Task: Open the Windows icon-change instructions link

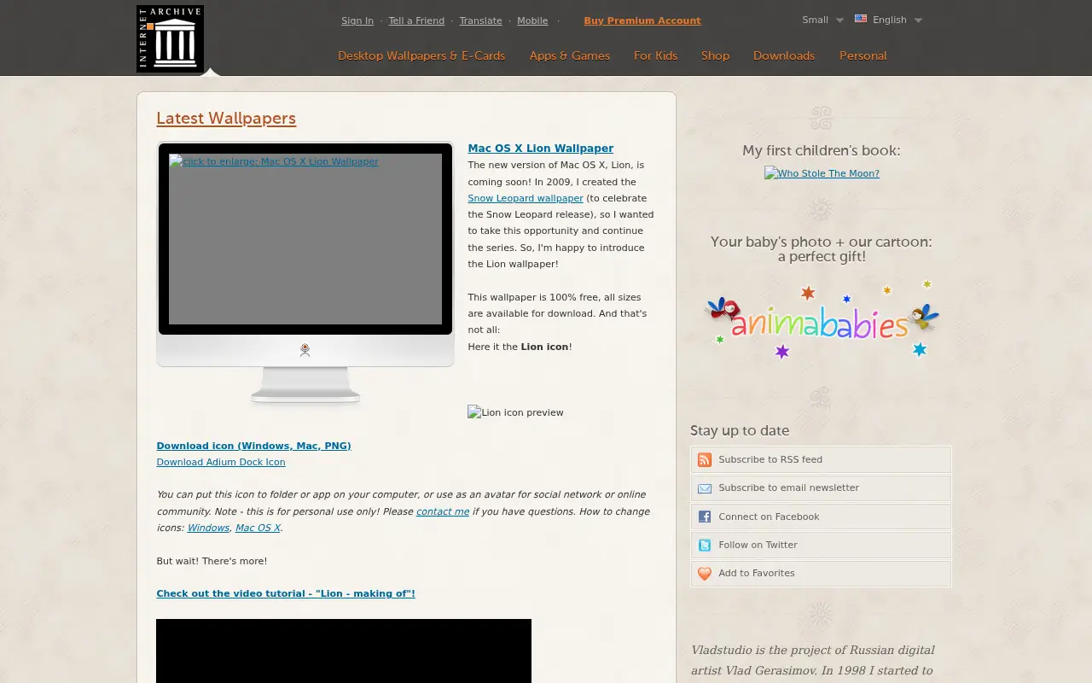Action: point(208,528)
